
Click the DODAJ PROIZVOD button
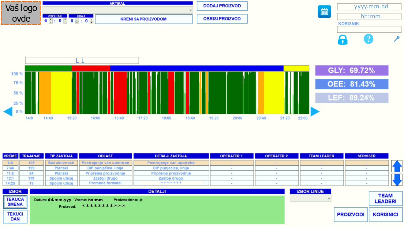pos(222,6)
